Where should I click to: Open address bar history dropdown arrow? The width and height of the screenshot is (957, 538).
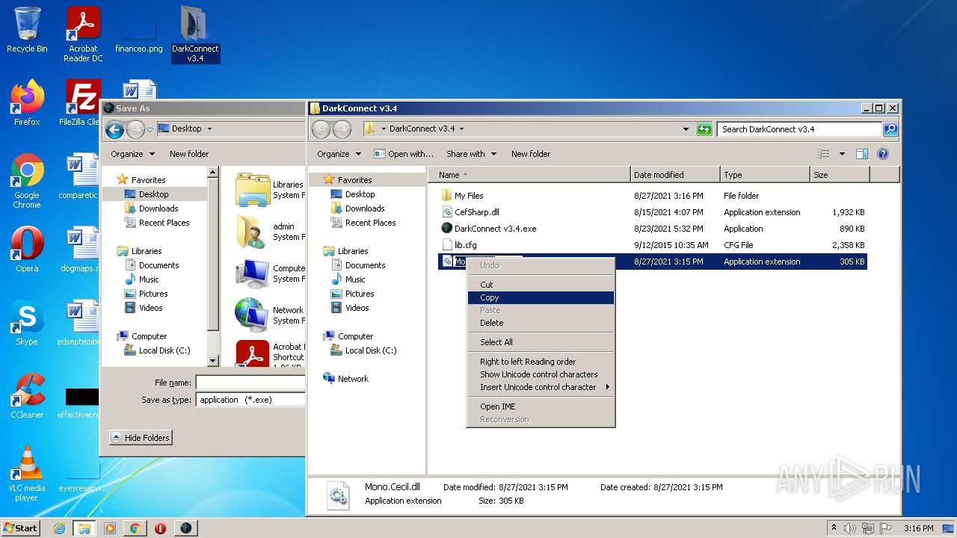click(686, 129)
